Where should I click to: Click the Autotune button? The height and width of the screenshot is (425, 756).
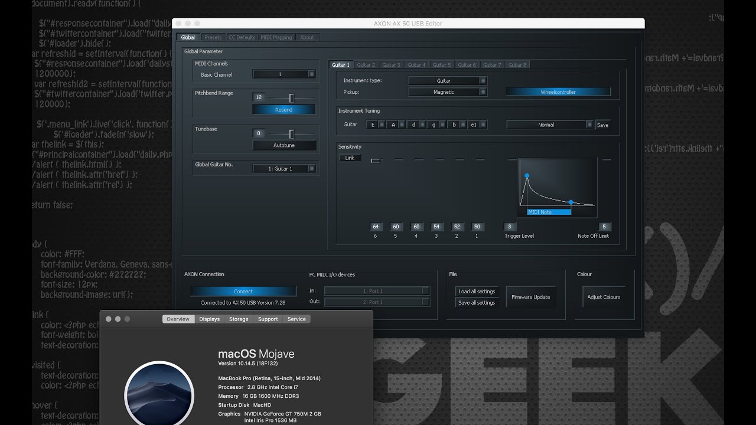(283, 145)
